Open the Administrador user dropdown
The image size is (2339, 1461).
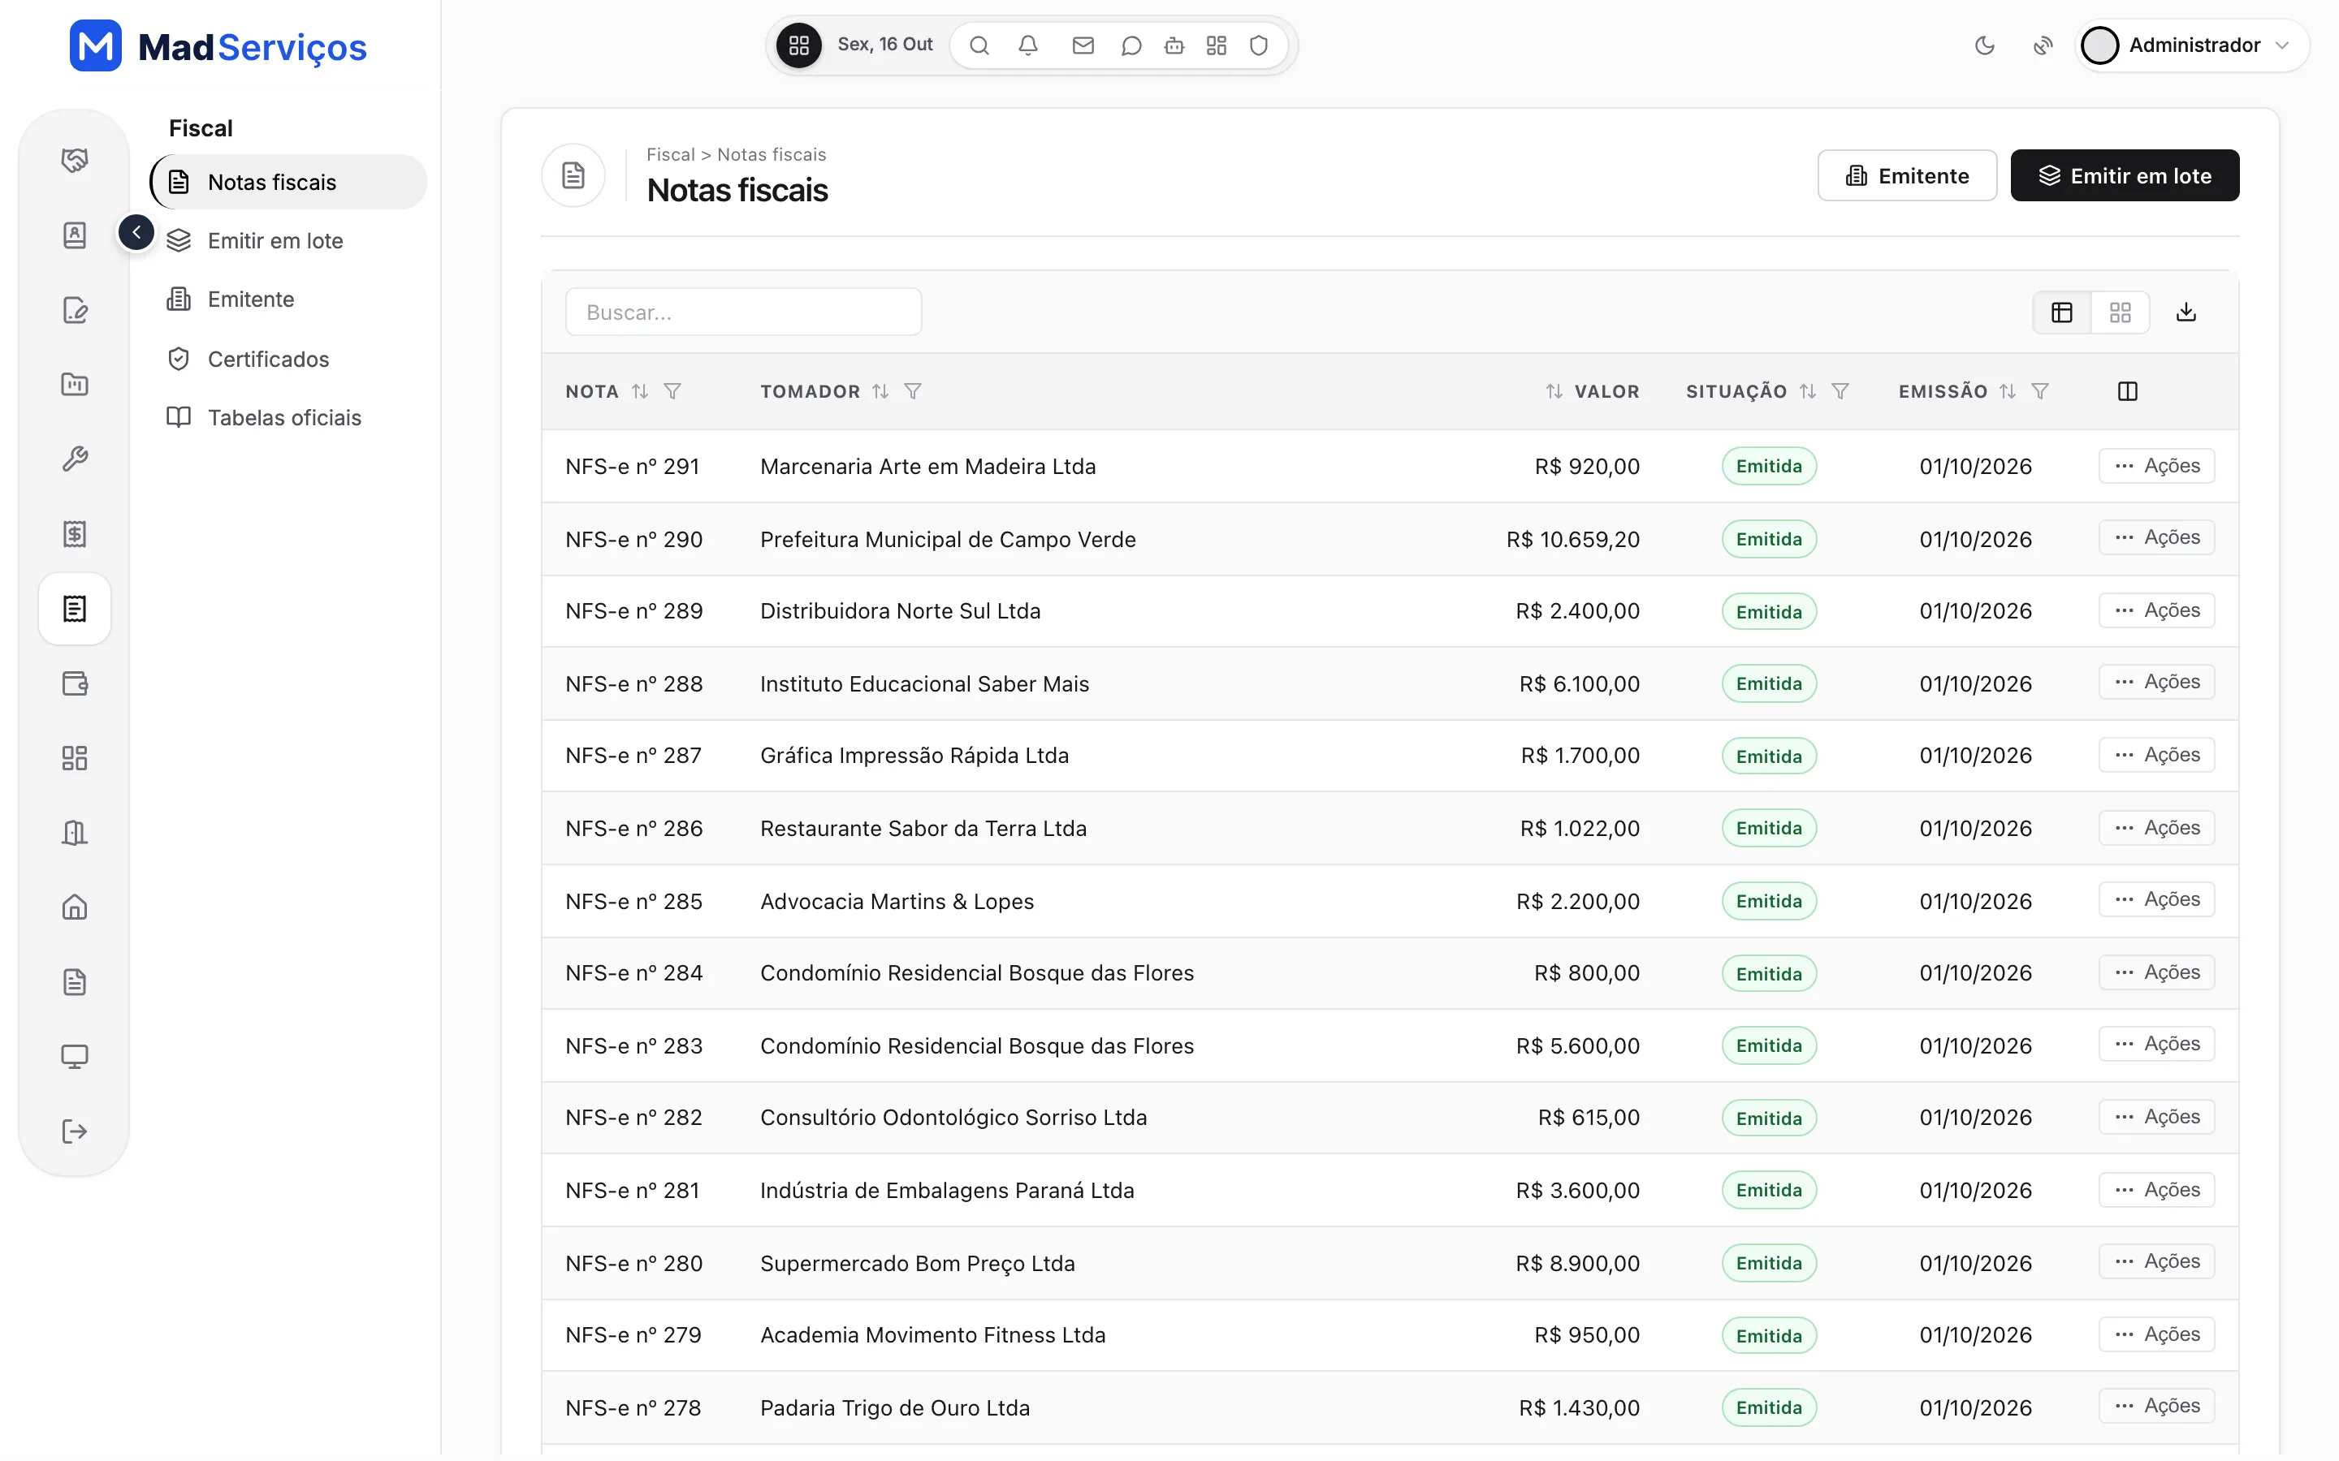click(x=2192, y=45)
